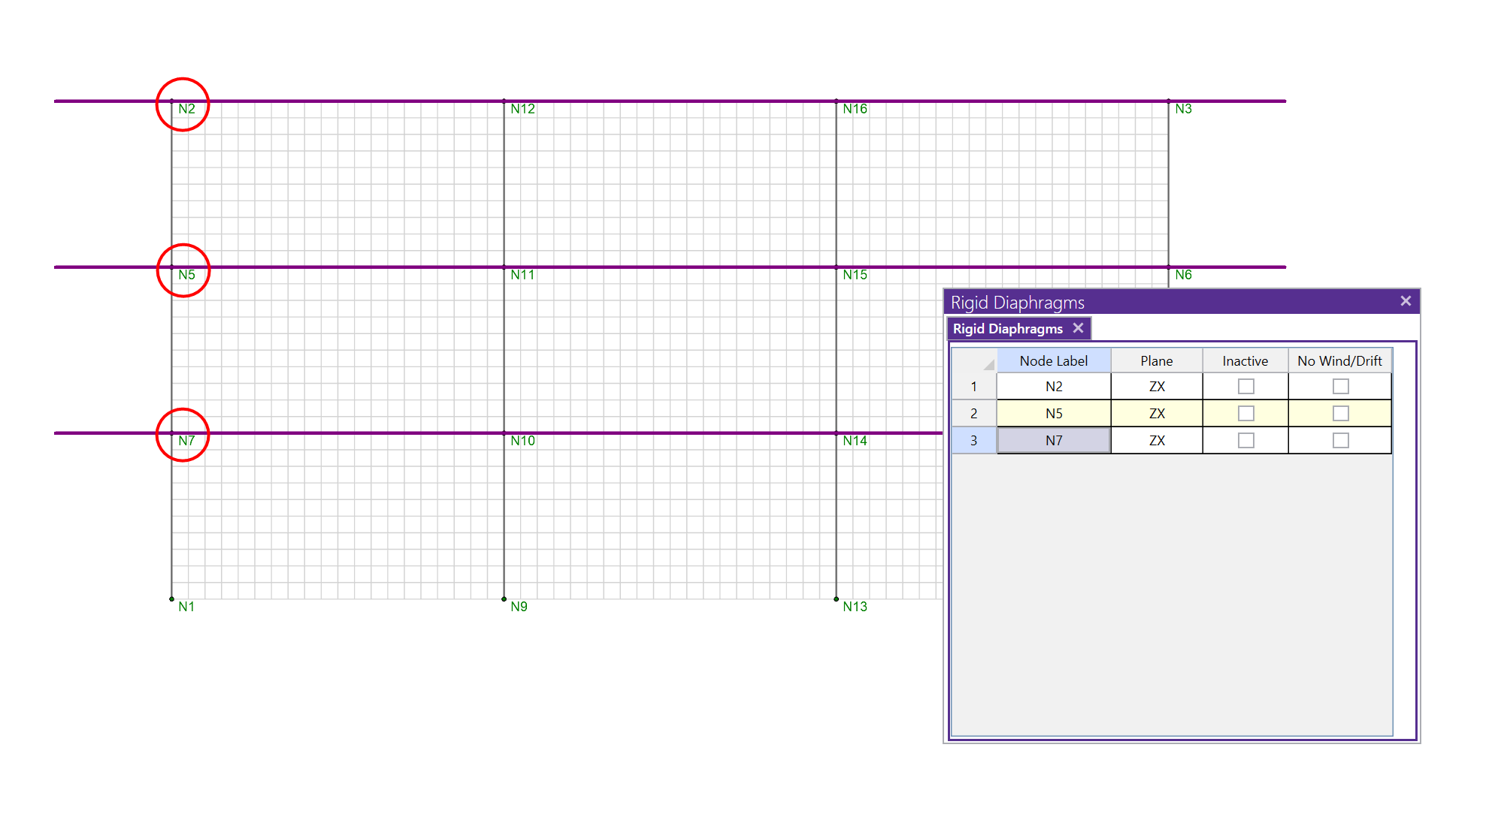Close the Rigid Diaphragms tab

tap(1078, 328)
